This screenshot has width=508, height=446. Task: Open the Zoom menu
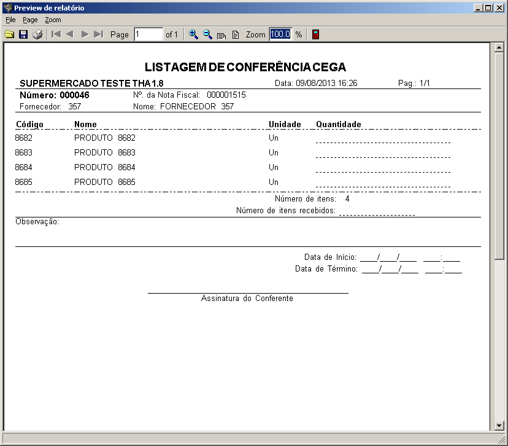53,20
